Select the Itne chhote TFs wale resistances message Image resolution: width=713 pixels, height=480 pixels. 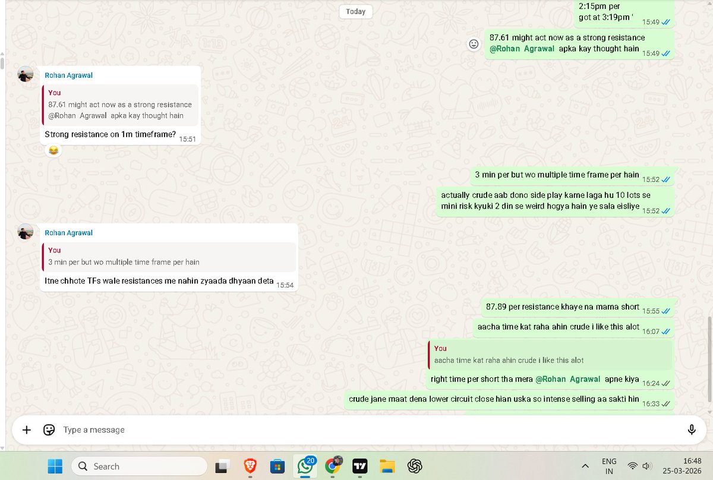pos(159,282)
